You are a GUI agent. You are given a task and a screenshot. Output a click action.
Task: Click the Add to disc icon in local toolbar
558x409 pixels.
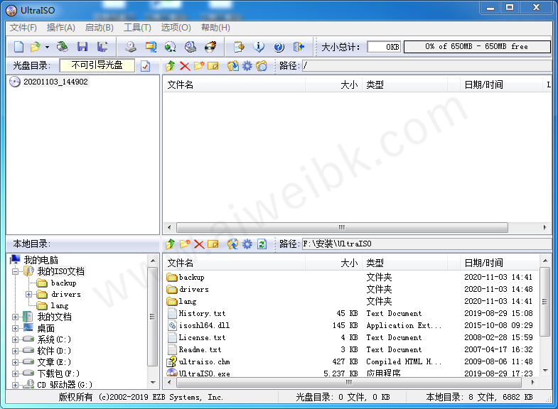click(x=233, y=244)
